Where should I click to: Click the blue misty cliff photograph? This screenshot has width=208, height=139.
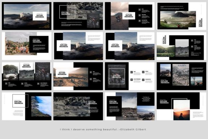pyautogui.click(x=41, y=106)
